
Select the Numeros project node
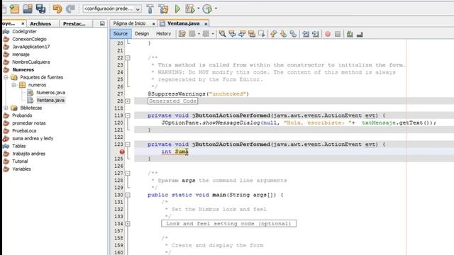[x=23, y=69]
